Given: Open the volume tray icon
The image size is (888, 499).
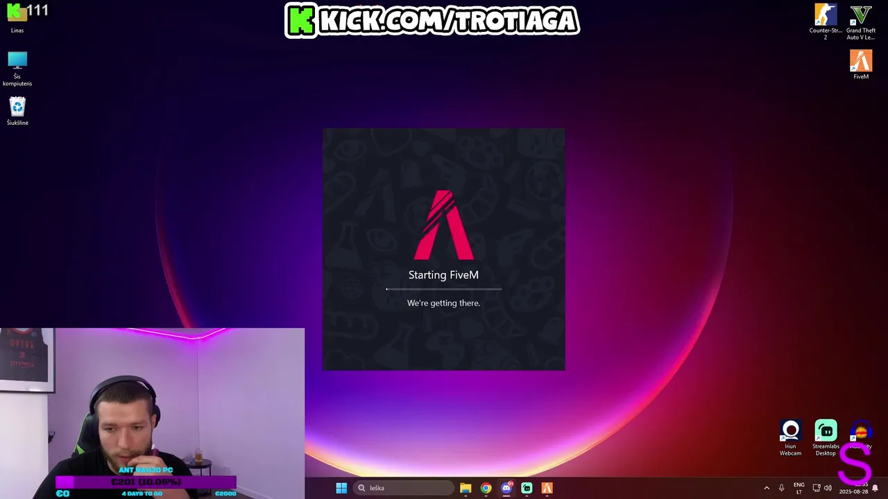Looking at the screenshot, I should click(828, 488).
